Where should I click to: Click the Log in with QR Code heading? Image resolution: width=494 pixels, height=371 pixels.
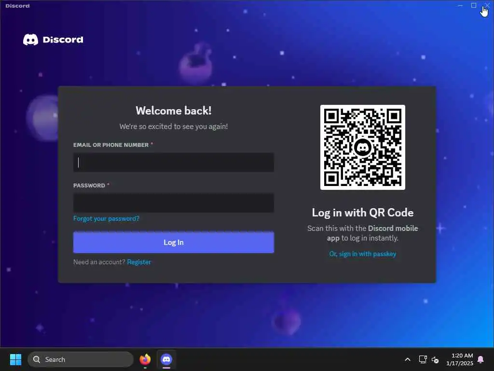(363, 213)
